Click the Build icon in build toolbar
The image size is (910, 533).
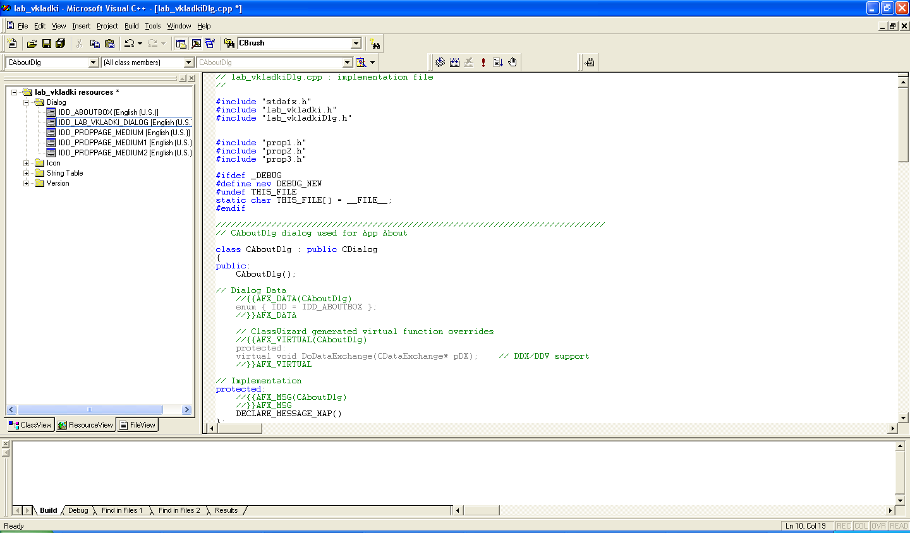coord(454,63)
